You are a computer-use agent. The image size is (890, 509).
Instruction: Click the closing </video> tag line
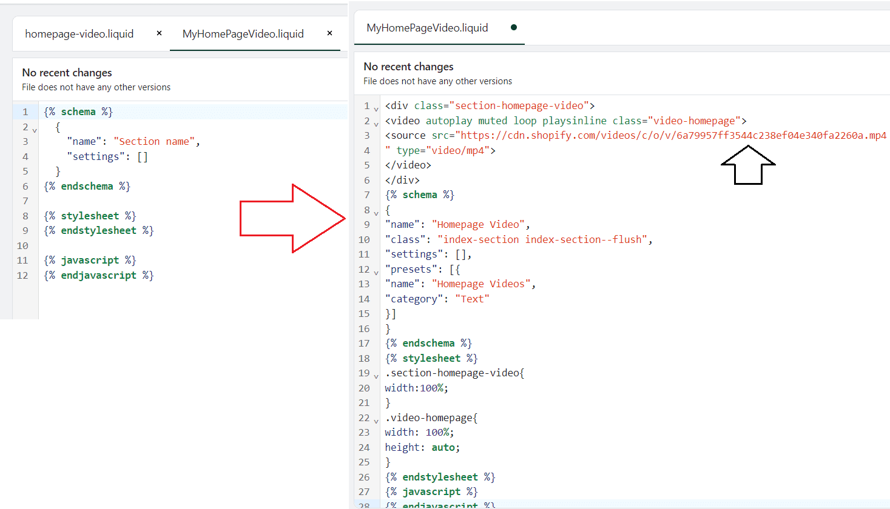408,165
